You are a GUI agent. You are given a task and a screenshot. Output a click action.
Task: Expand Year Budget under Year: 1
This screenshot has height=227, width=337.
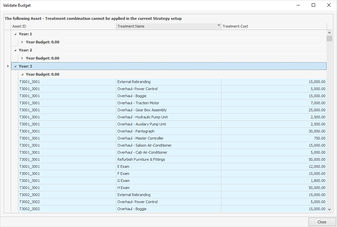(x=22, y=42)
